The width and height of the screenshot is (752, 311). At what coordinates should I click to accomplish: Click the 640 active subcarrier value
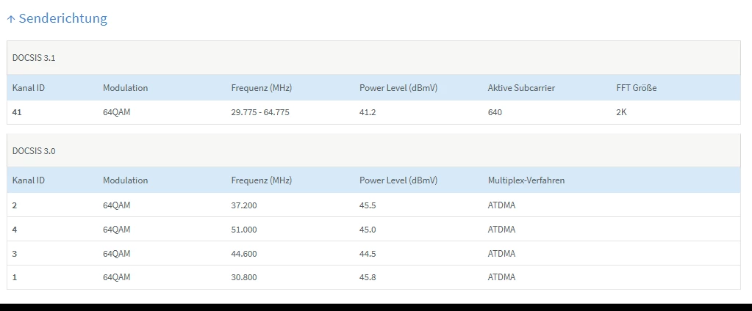click(495, 112)
